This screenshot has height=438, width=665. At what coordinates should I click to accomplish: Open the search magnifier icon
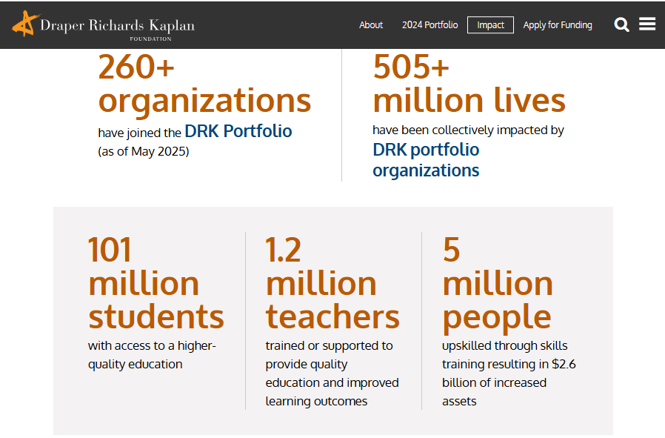pos(621,24)
